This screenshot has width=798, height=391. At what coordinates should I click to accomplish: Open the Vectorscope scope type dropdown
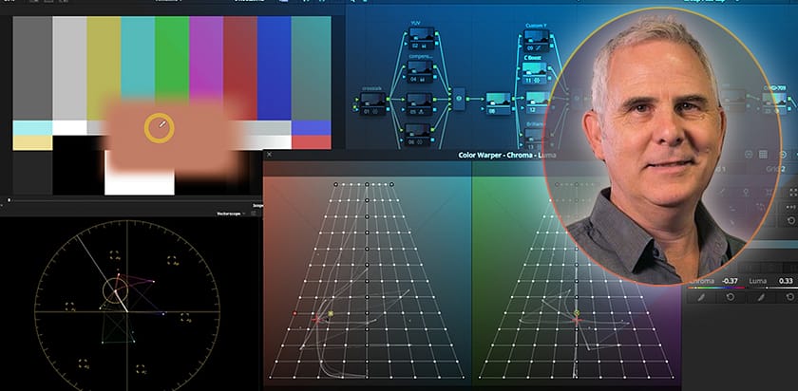coord(231,214)
